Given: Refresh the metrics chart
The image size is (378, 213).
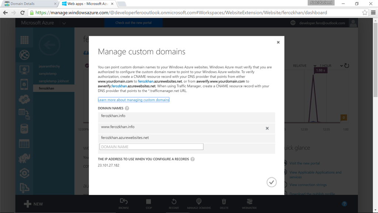Looking at the screenshot, I should click(x=347, y=66).
